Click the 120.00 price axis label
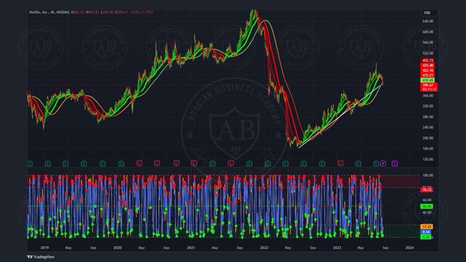 pyautogui.click(x=428, y=159)
